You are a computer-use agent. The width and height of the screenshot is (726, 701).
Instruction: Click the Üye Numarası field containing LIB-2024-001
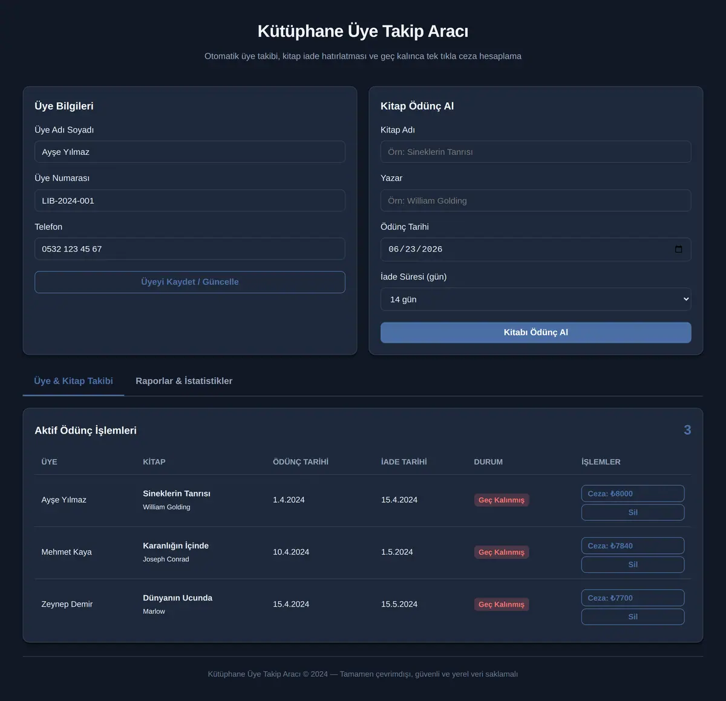point(190,201)
